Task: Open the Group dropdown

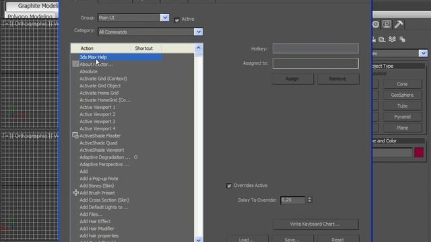Action: tap(164, 17)
